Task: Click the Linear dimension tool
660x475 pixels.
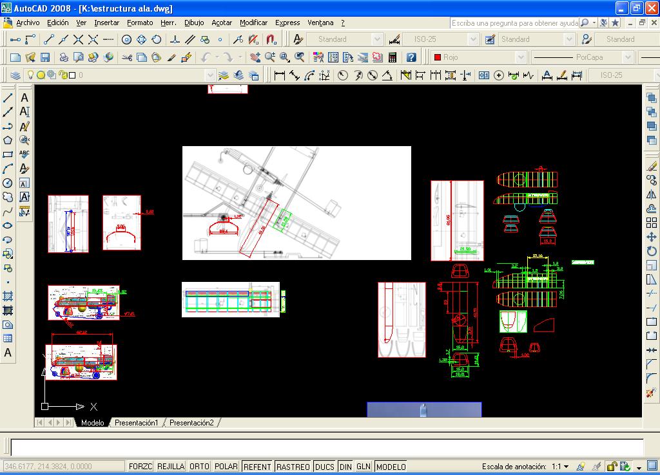Action: 280,75
